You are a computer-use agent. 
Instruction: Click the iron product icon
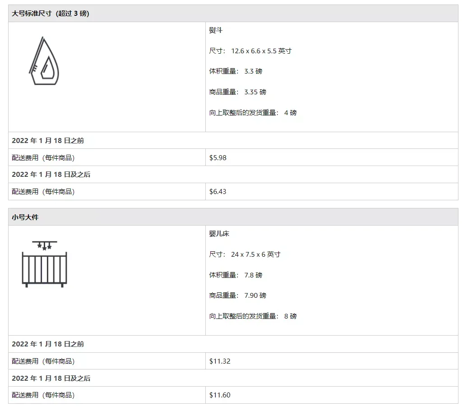[44, 61]
